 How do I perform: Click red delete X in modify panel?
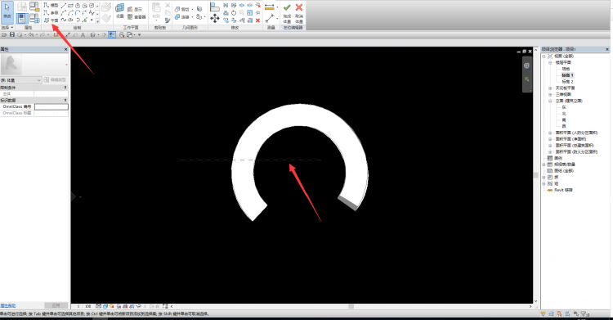click(257, 20)
